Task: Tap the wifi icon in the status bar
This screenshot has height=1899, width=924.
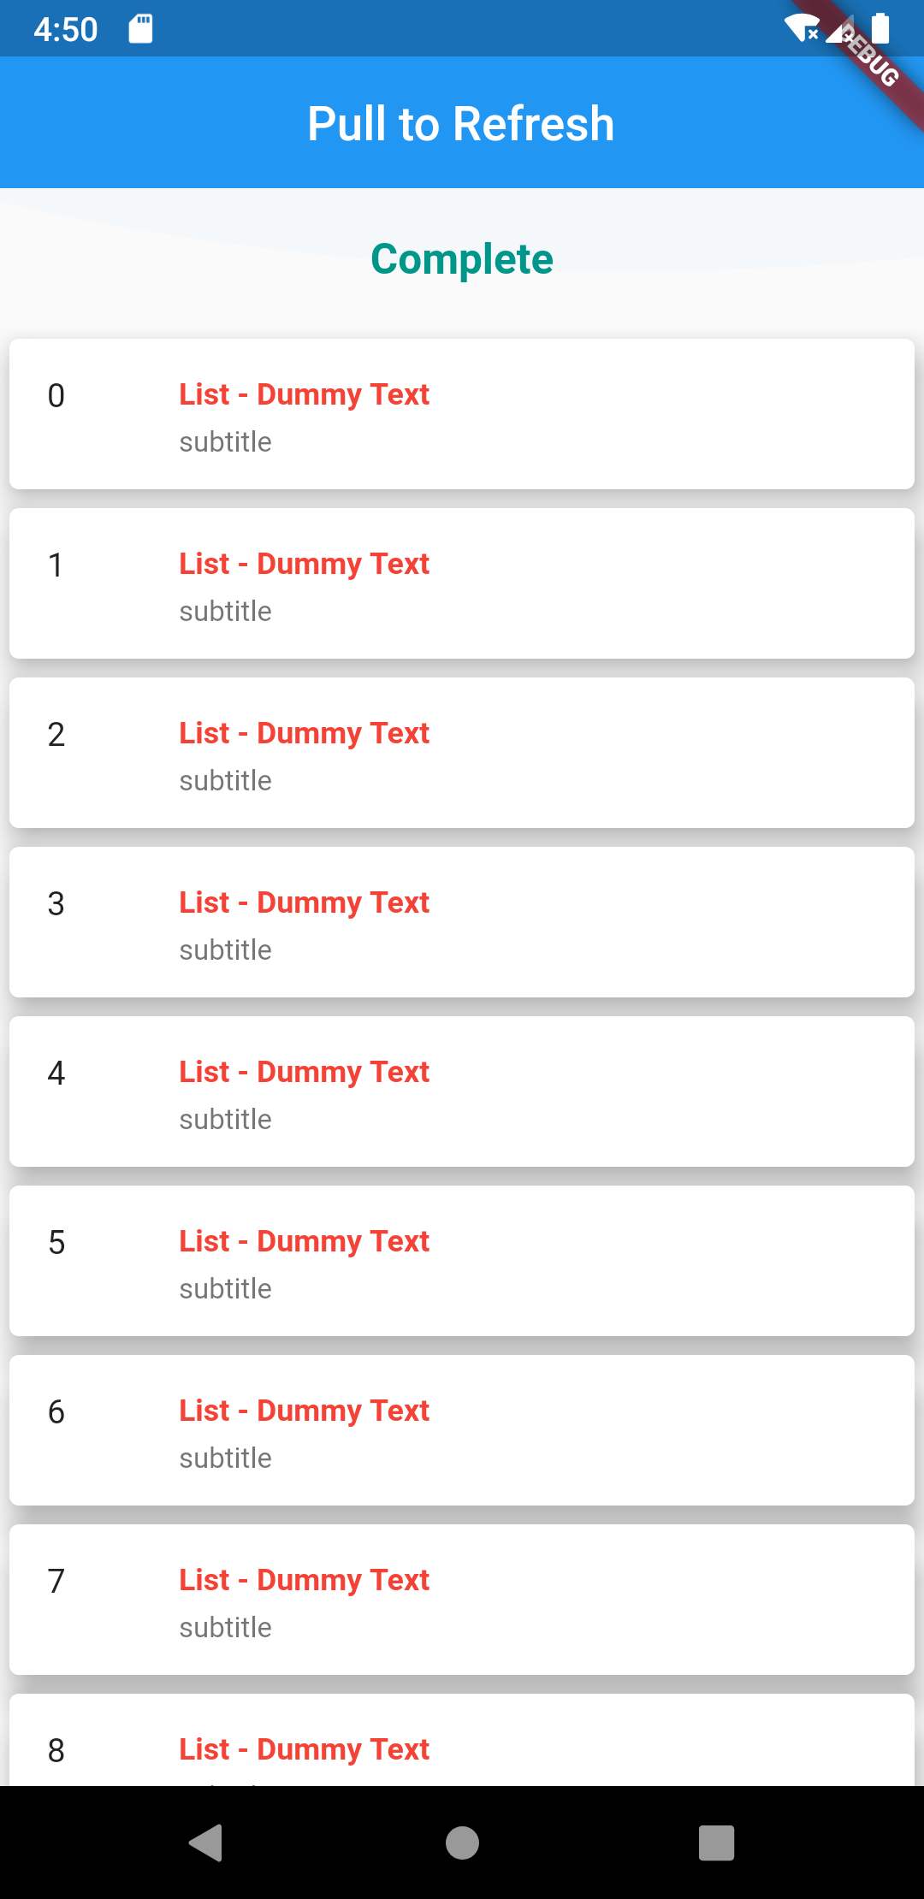Action: [x=803, y=28]
